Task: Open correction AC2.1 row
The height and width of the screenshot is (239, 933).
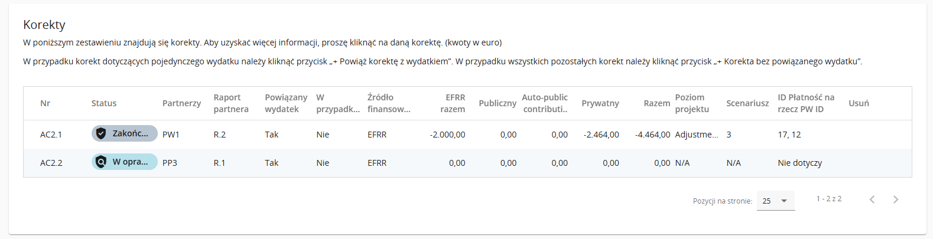Action: [x=51, y=135]
